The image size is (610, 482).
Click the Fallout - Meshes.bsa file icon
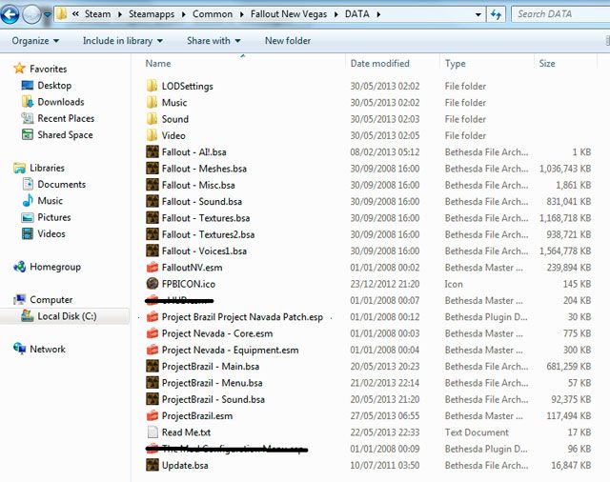(x=152, y=169)
